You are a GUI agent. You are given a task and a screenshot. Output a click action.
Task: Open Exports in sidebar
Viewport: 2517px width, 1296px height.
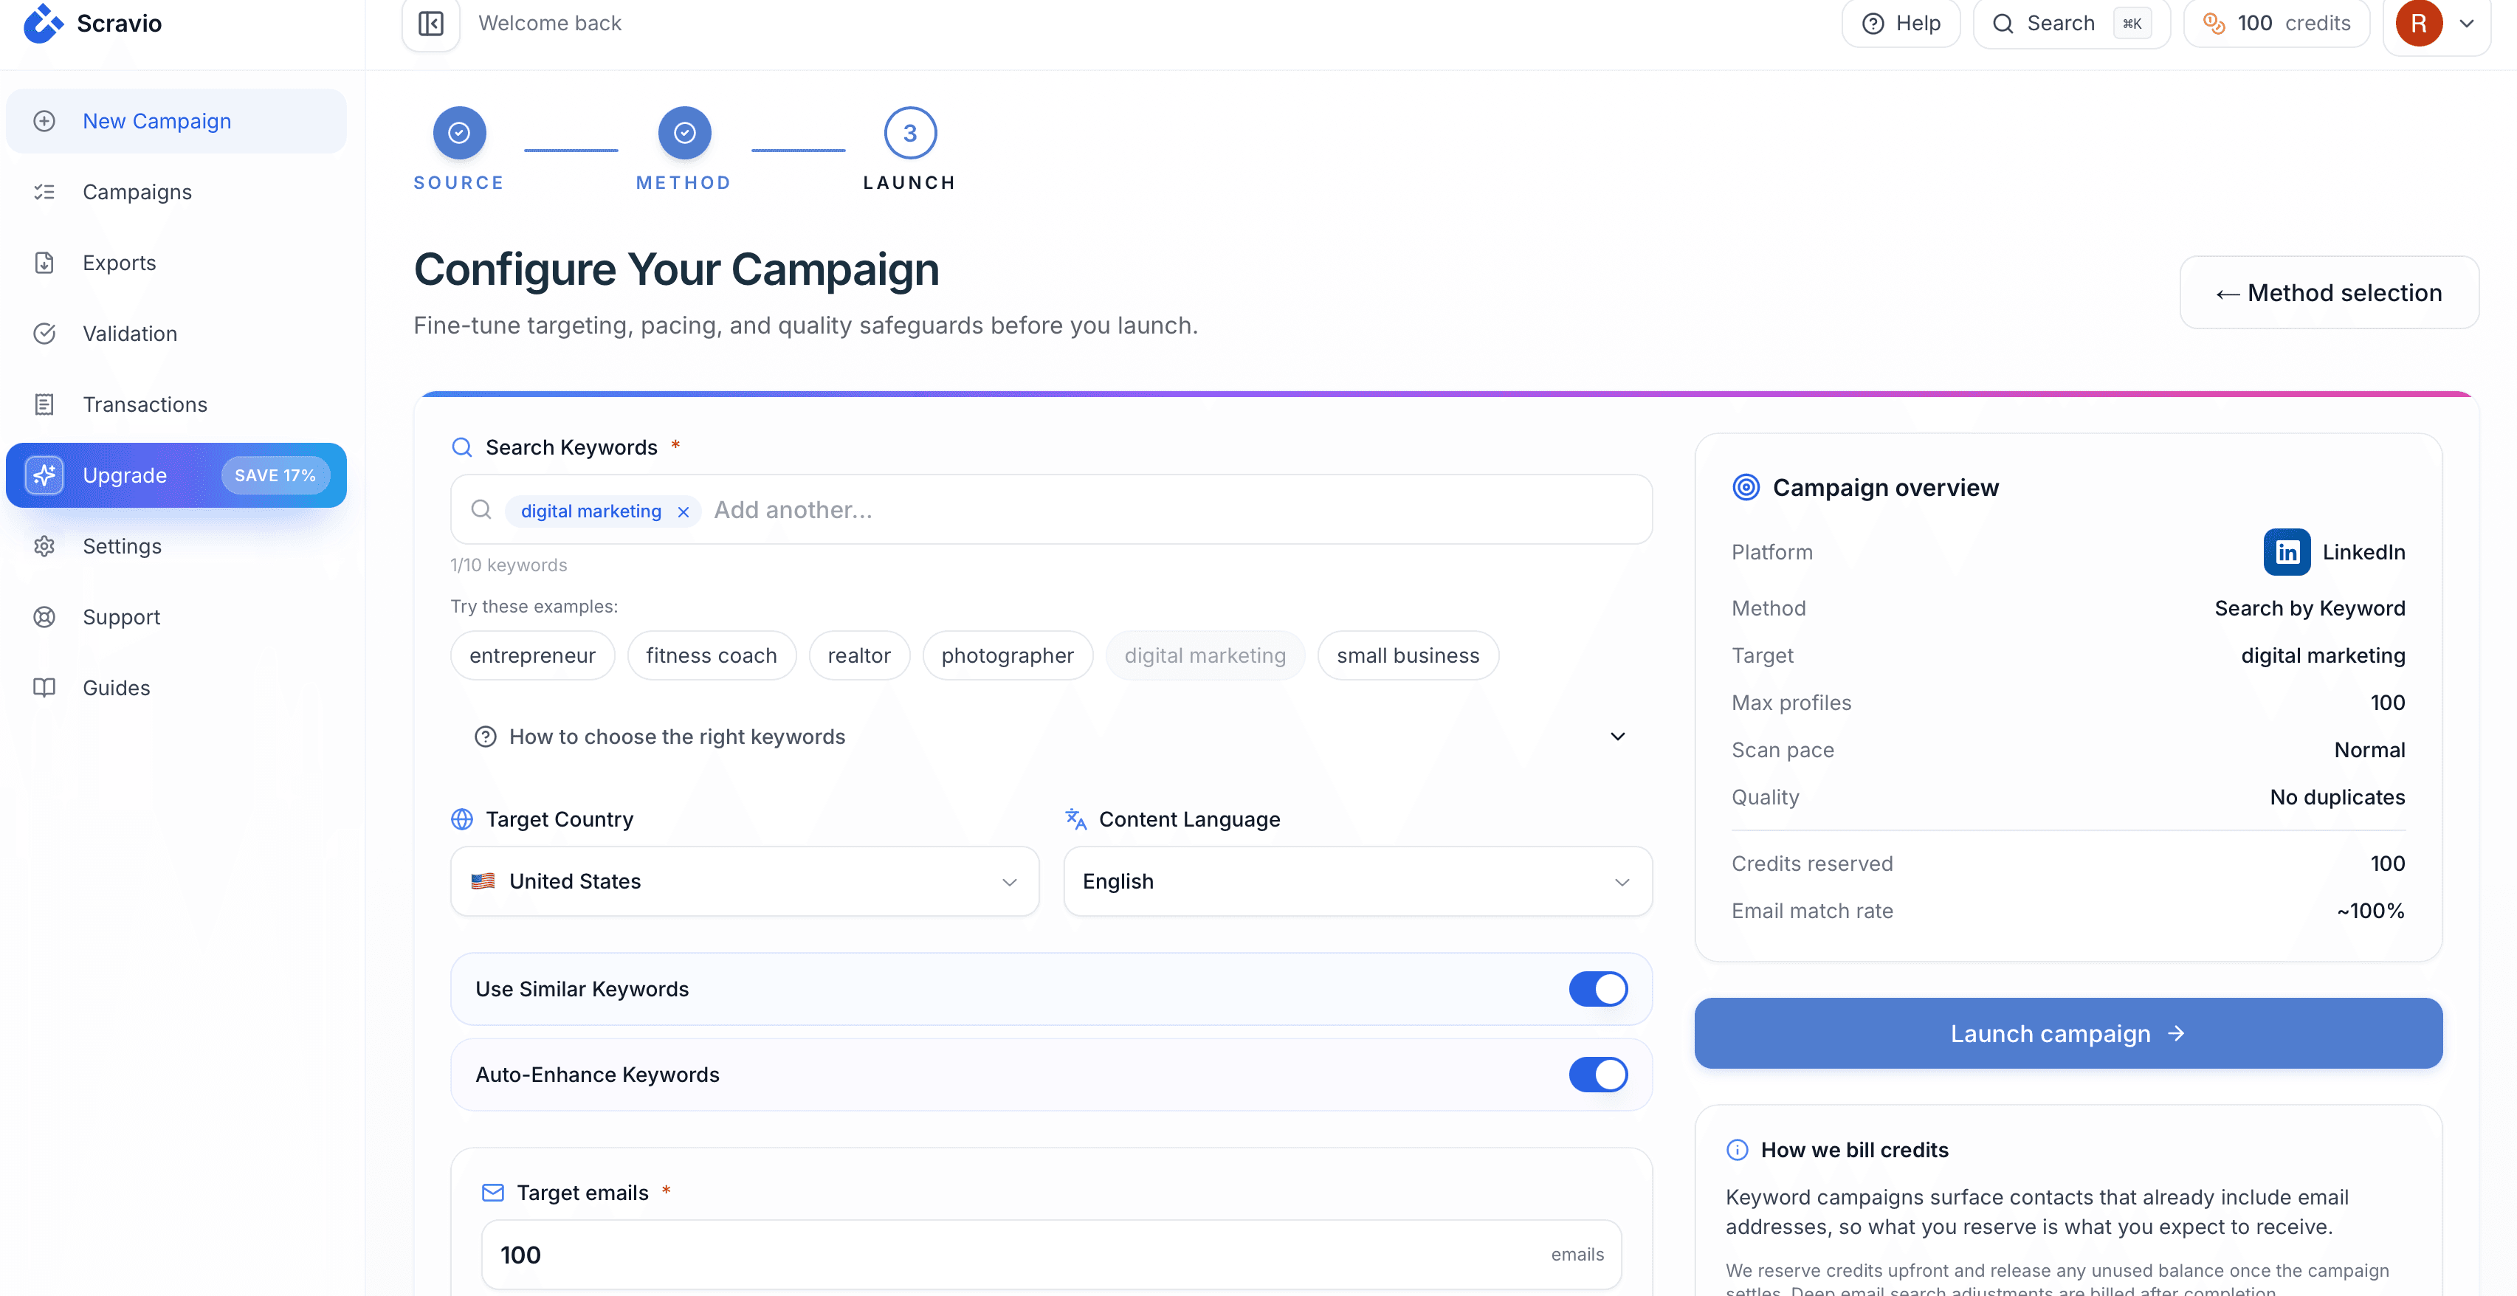(x=176, y=263)
